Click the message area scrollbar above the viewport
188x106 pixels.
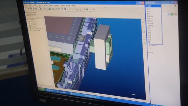[144, 15]
